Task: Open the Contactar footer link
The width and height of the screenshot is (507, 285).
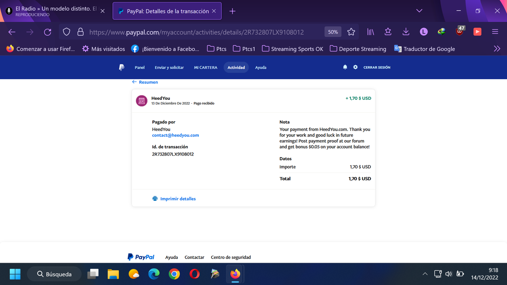Action: pos(194,257)
